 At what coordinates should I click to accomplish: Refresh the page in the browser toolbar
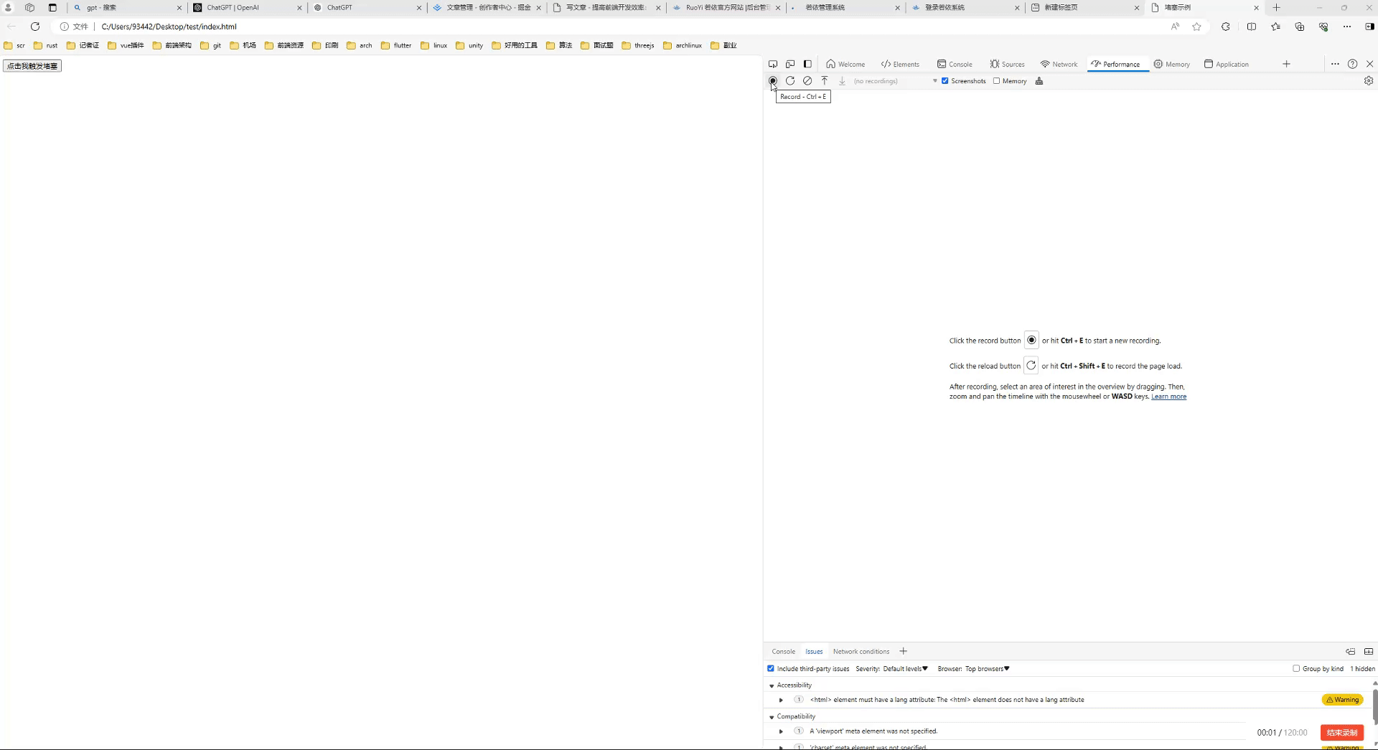[x=34, y=27]
